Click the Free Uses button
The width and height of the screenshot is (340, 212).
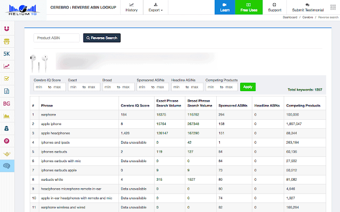pos(248,7)
